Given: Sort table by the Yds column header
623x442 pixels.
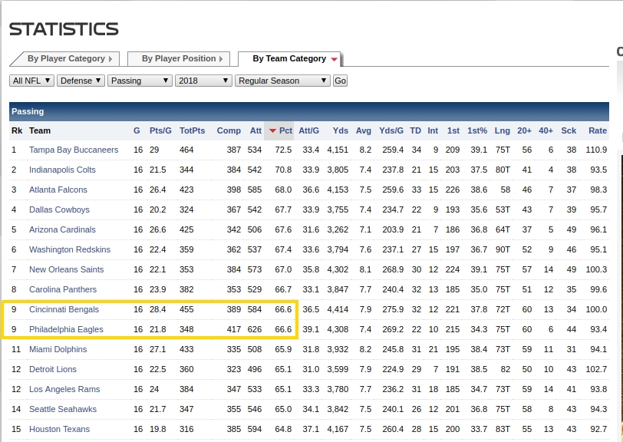Looking at the screenshot, I should click(341, 130).
